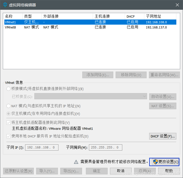Select the 仅主机模式 radio button

8,114
